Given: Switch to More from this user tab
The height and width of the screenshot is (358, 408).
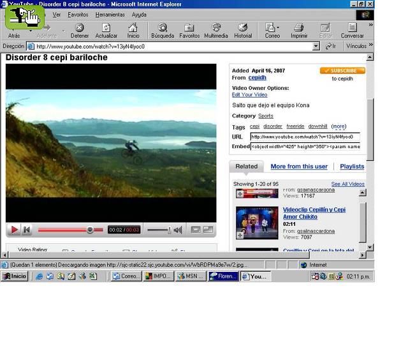Looking at the screenshot, I should 299,166.
